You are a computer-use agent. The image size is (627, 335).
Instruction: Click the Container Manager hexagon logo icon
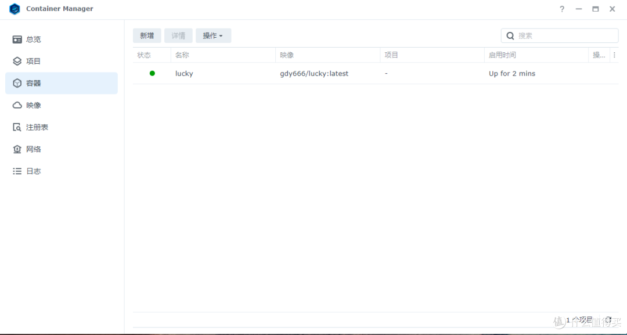pos(15,9)
